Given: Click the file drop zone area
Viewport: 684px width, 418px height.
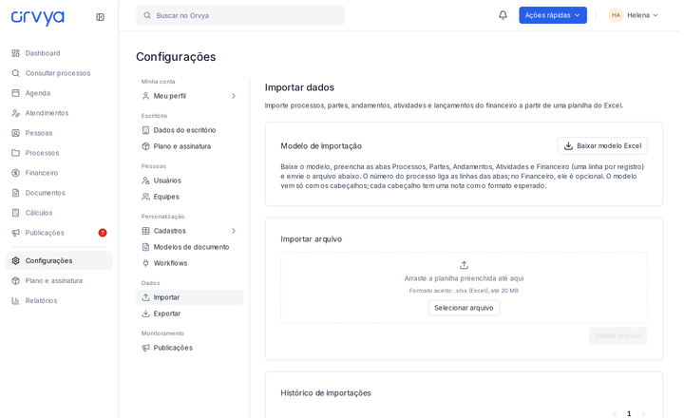Looking at the screenshot, I should click(x=464, y=288).
